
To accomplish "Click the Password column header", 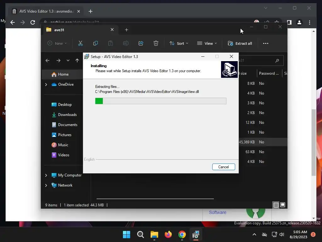I will pos(269,73).
